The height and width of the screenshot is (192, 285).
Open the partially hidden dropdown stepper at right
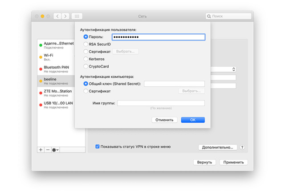(233, 69)
